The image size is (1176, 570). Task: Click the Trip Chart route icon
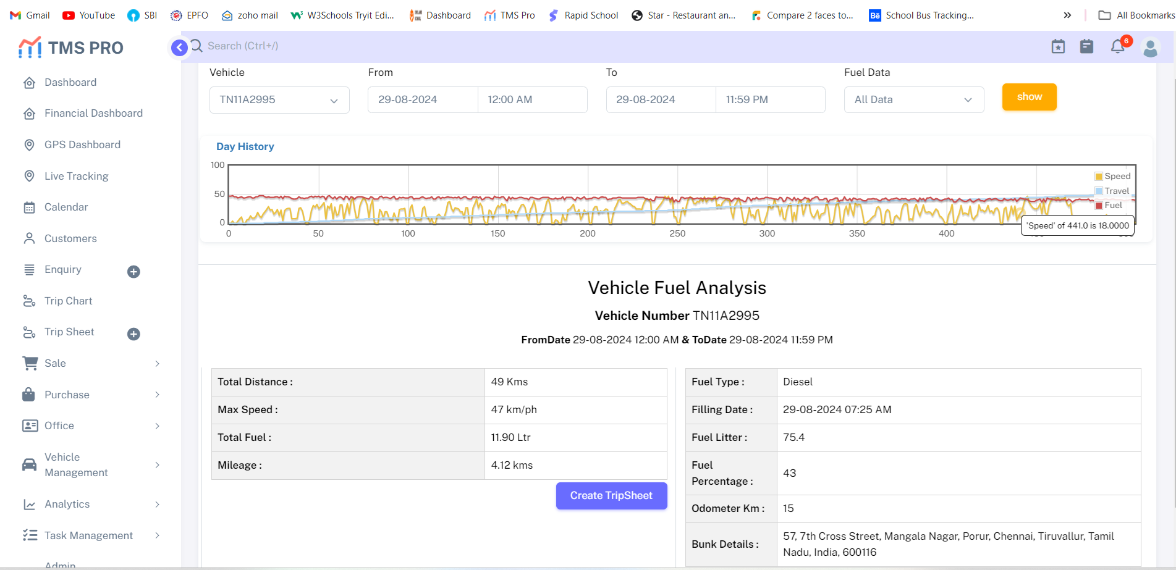pos(29,301)
